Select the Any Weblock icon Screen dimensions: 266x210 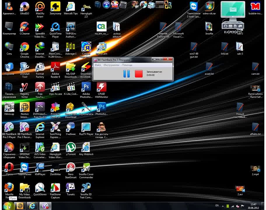86,149
